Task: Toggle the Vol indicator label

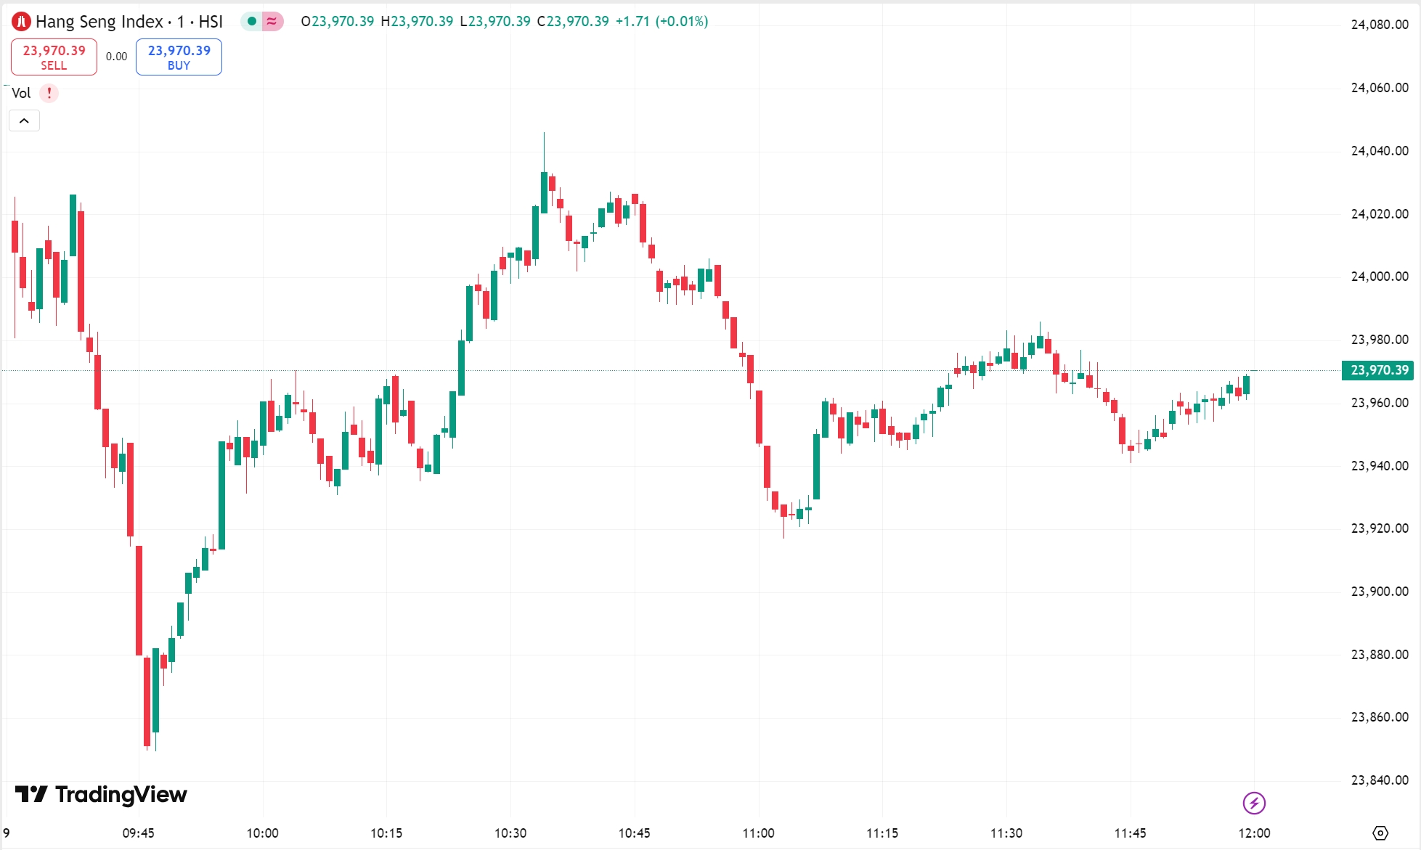Action: pyautogui.click(x=21, y=93)
